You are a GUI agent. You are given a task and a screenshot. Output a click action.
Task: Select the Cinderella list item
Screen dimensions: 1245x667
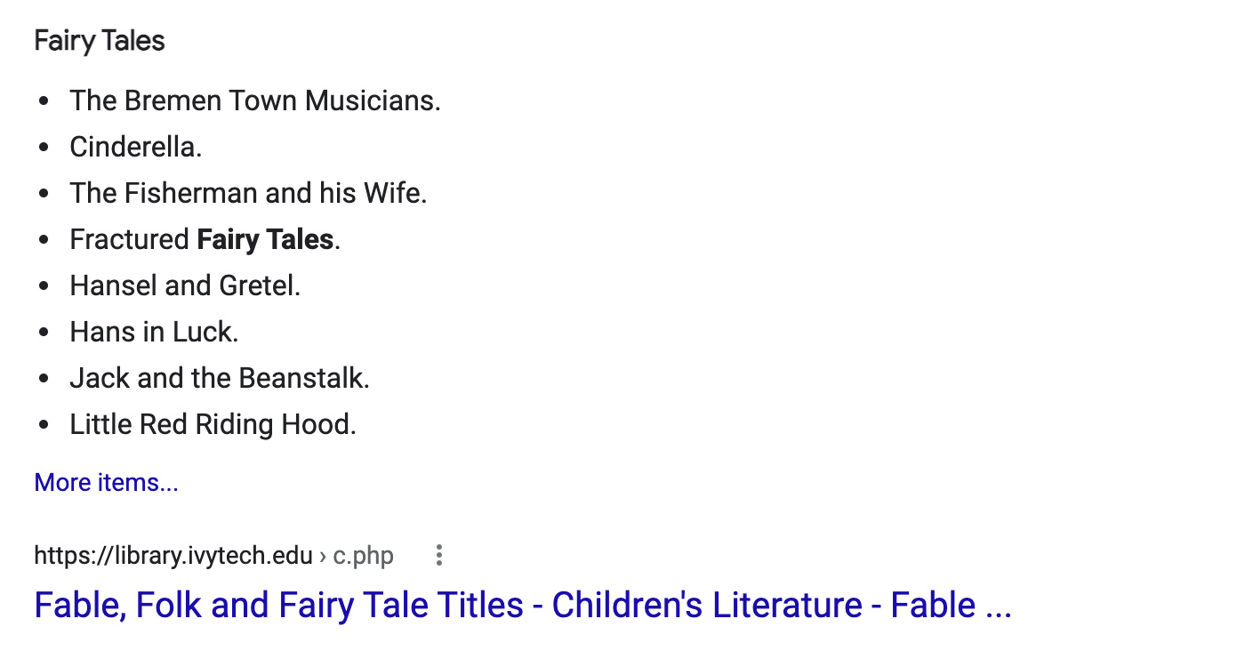point(136,147)
